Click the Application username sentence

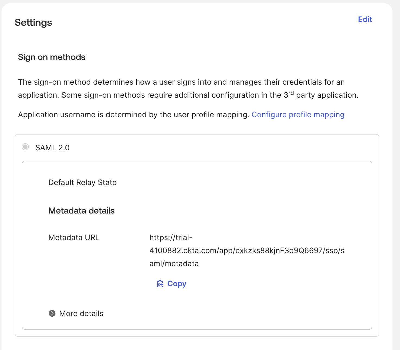pyautogui.click(x=134, y=114)
